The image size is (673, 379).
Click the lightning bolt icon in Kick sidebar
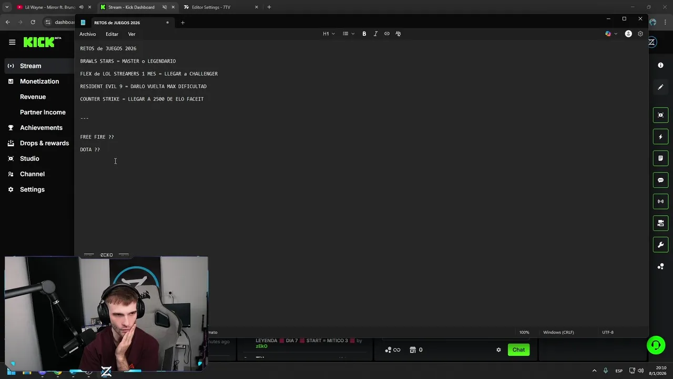660,137
